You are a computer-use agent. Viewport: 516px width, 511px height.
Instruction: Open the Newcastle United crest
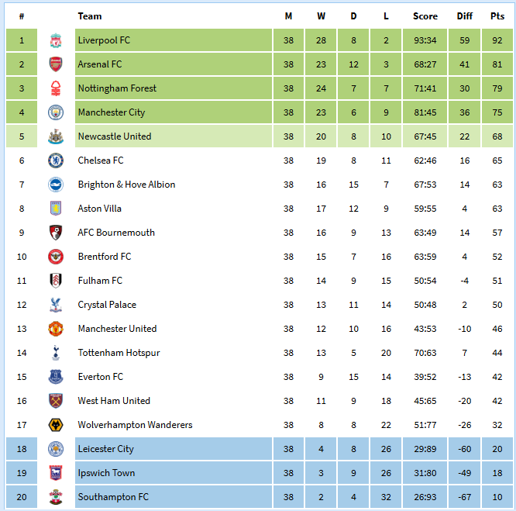56,136
